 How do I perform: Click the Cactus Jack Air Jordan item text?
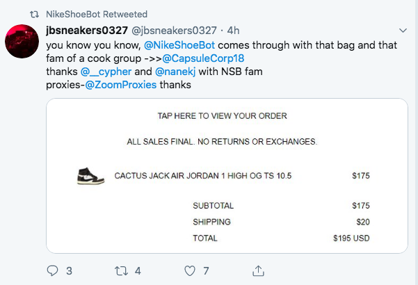pos(203,176)
